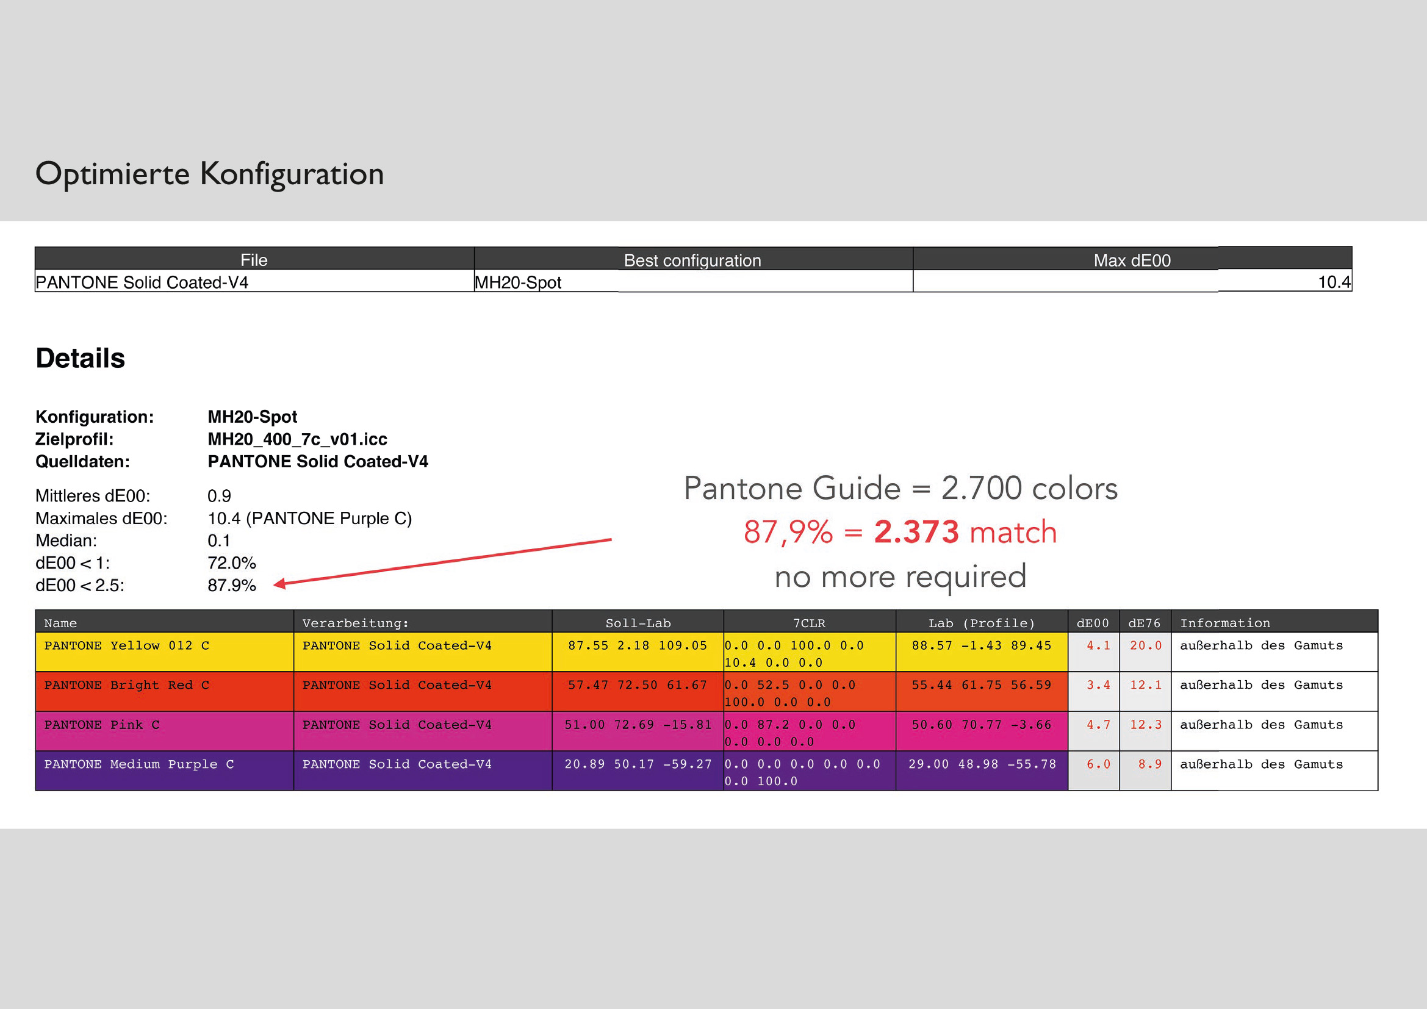
Task: Click the 'Details' section heading
Action: coord(80,359)
